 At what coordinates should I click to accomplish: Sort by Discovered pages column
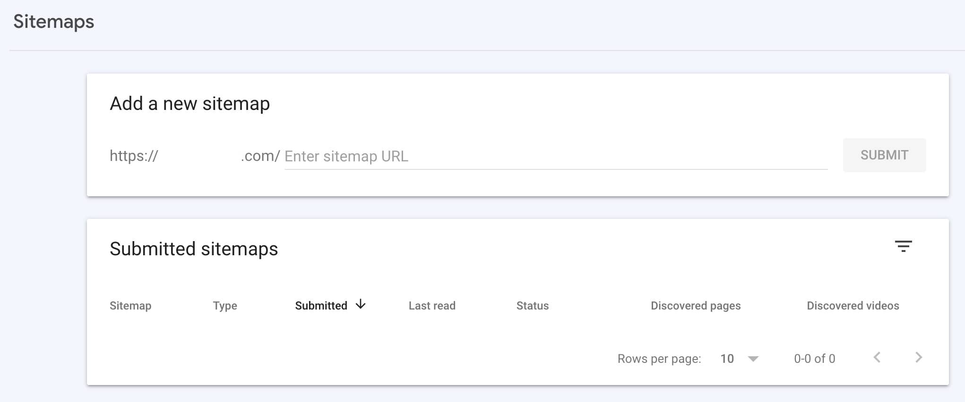(x=695, y=306)
